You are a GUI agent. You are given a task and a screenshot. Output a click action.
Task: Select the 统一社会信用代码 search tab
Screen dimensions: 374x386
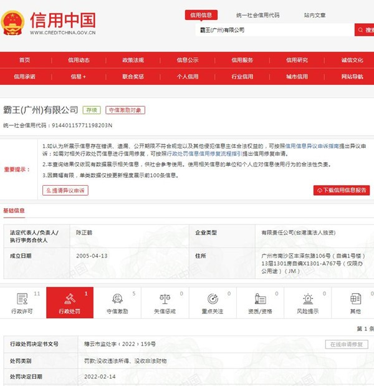coord(257,15)
